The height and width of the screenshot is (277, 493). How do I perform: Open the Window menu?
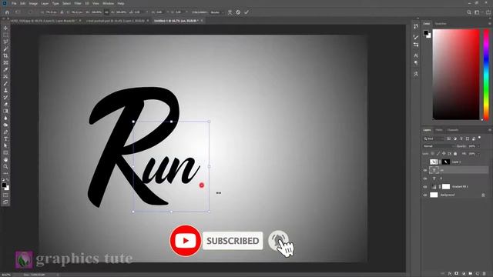(x=108, y=3)
